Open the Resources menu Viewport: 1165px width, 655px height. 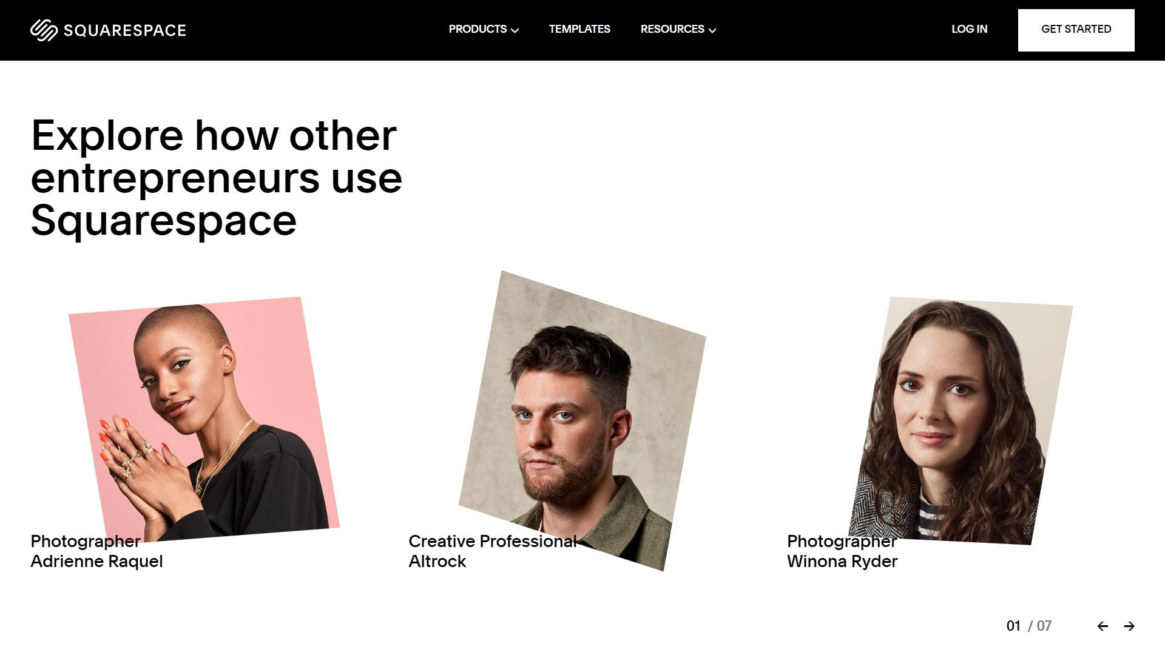[x=678, y=29]
